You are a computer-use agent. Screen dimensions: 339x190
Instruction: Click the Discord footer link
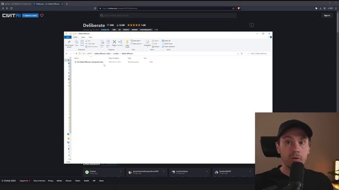[68, 180]
